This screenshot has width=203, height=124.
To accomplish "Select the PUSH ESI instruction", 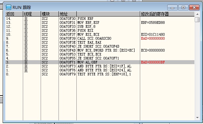I will coord(85,30).
